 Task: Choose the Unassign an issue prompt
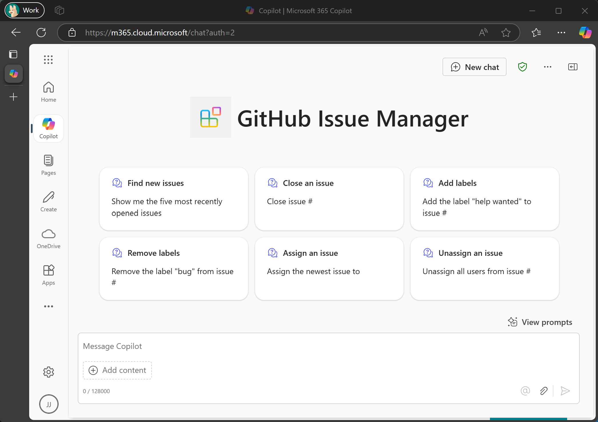coord(485,269)
